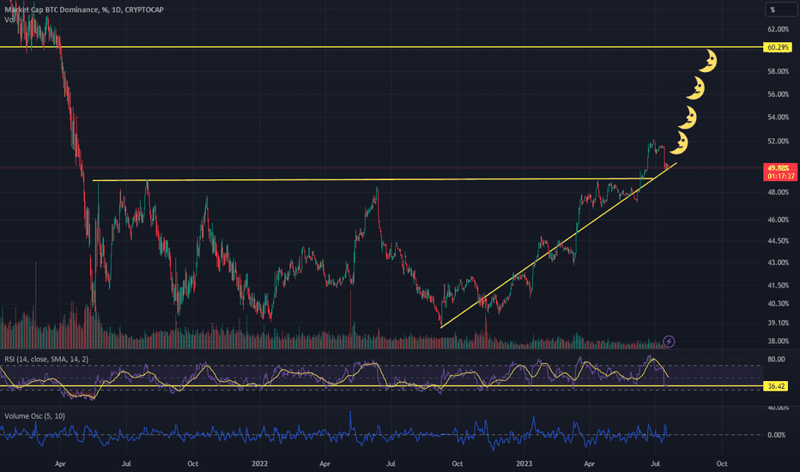Viewport: 800px width, 472px height.
Task: Select the yellow horizontal line in the RSI pane
Action: pos(382,386)
